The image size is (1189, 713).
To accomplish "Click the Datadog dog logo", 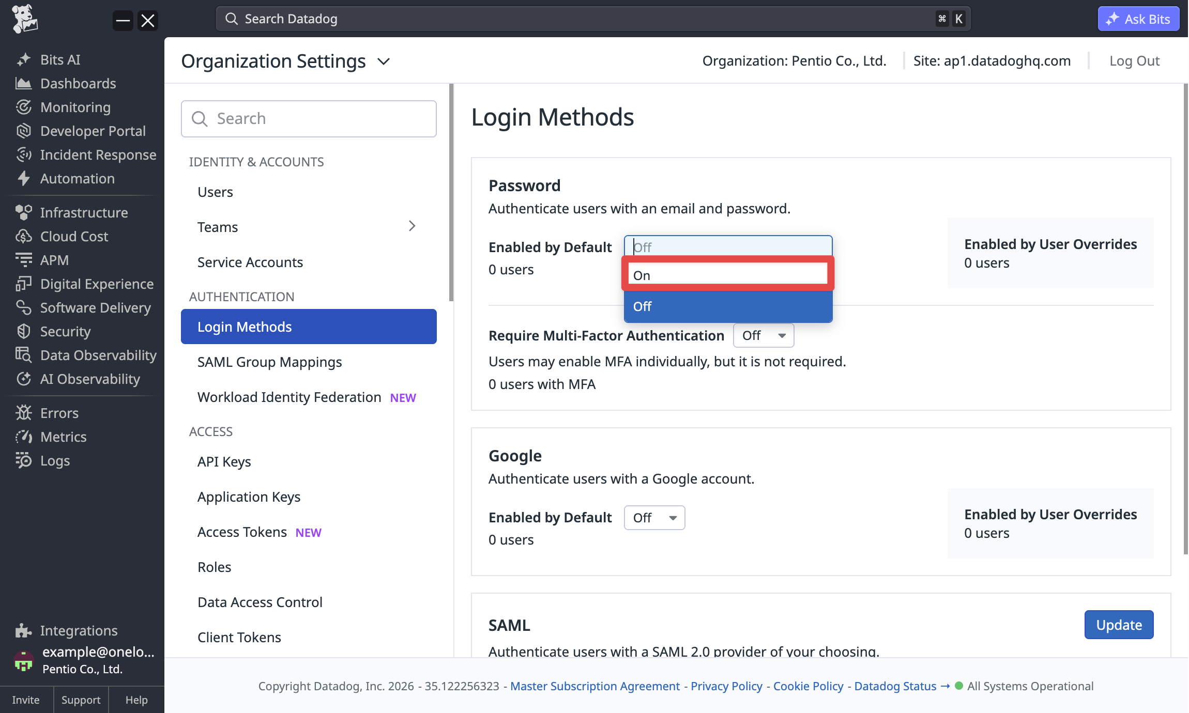I will click(24, 19).
